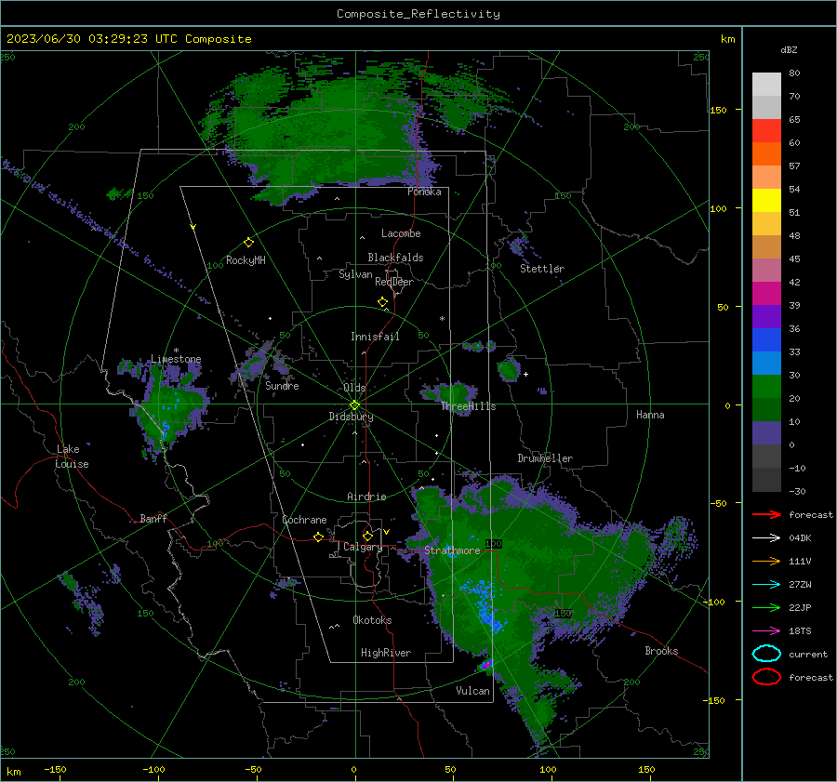Select the indigo 0-10 dBZ swatch

(x=766, y=433)
